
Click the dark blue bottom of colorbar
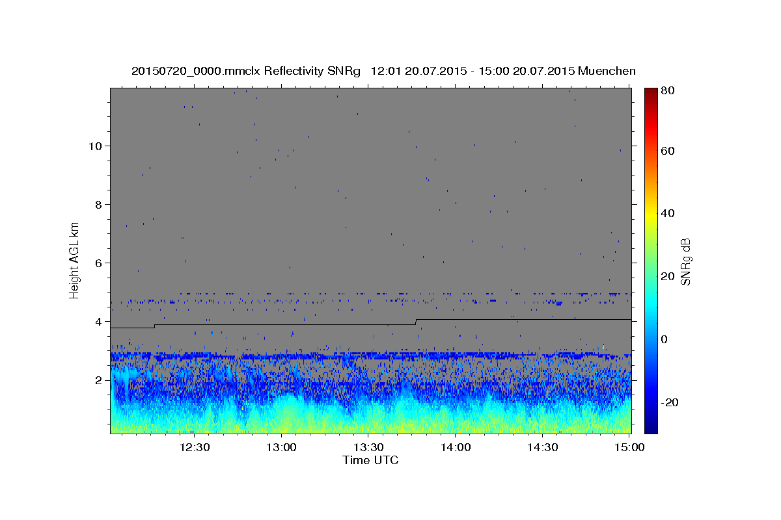(x=651, y=427)
